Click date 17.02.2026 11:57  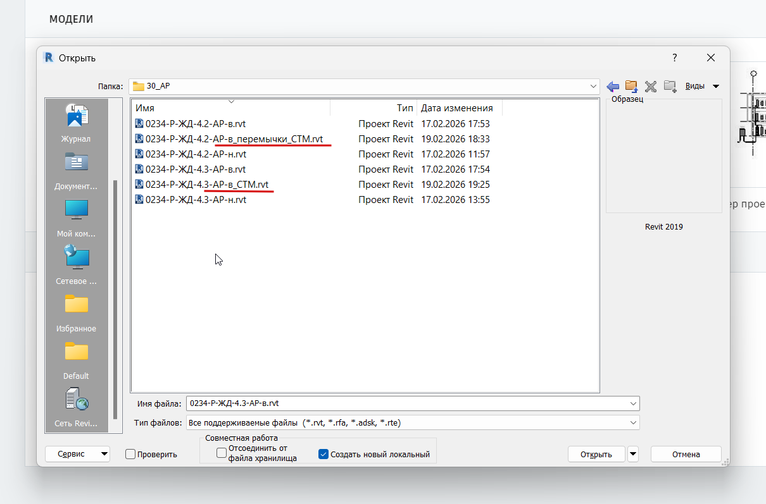pyautogui.click(x=455, y=154)
